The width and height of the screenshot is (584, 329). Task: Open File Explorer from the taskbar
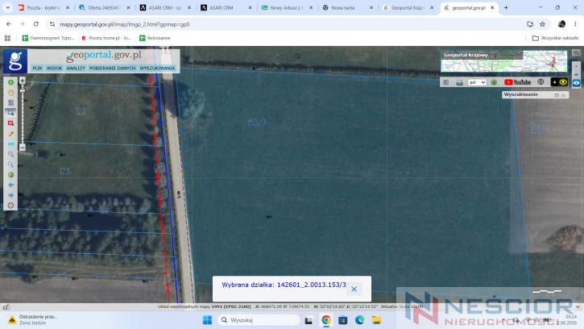[376, 320]
